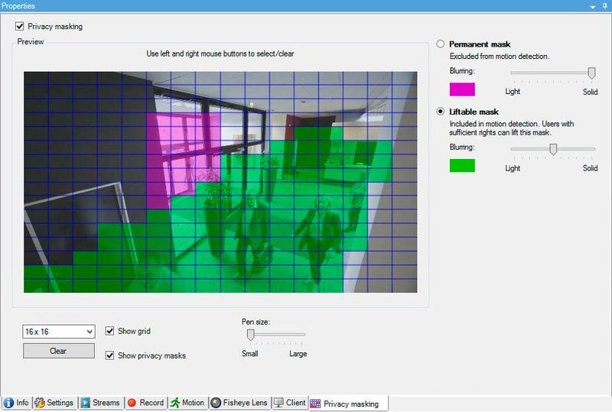The width and height of the screenshot is (612, 412).
Task: Click the red Record tab icon
Action: pyautogui.click(x=132, y=403)
